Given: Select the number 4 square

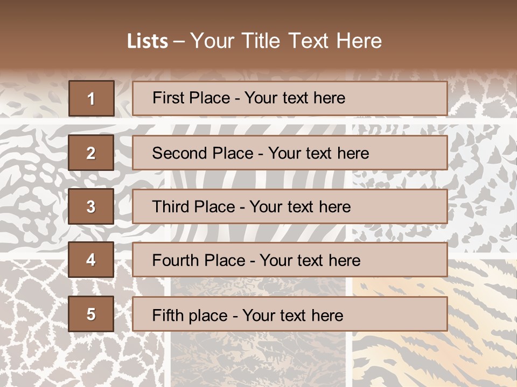Looking at the screenshot, I should (x=91, y=260).
